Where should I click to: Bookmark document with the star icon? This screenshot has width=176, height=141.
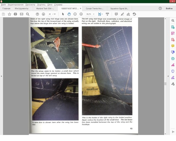click(9, 14)
